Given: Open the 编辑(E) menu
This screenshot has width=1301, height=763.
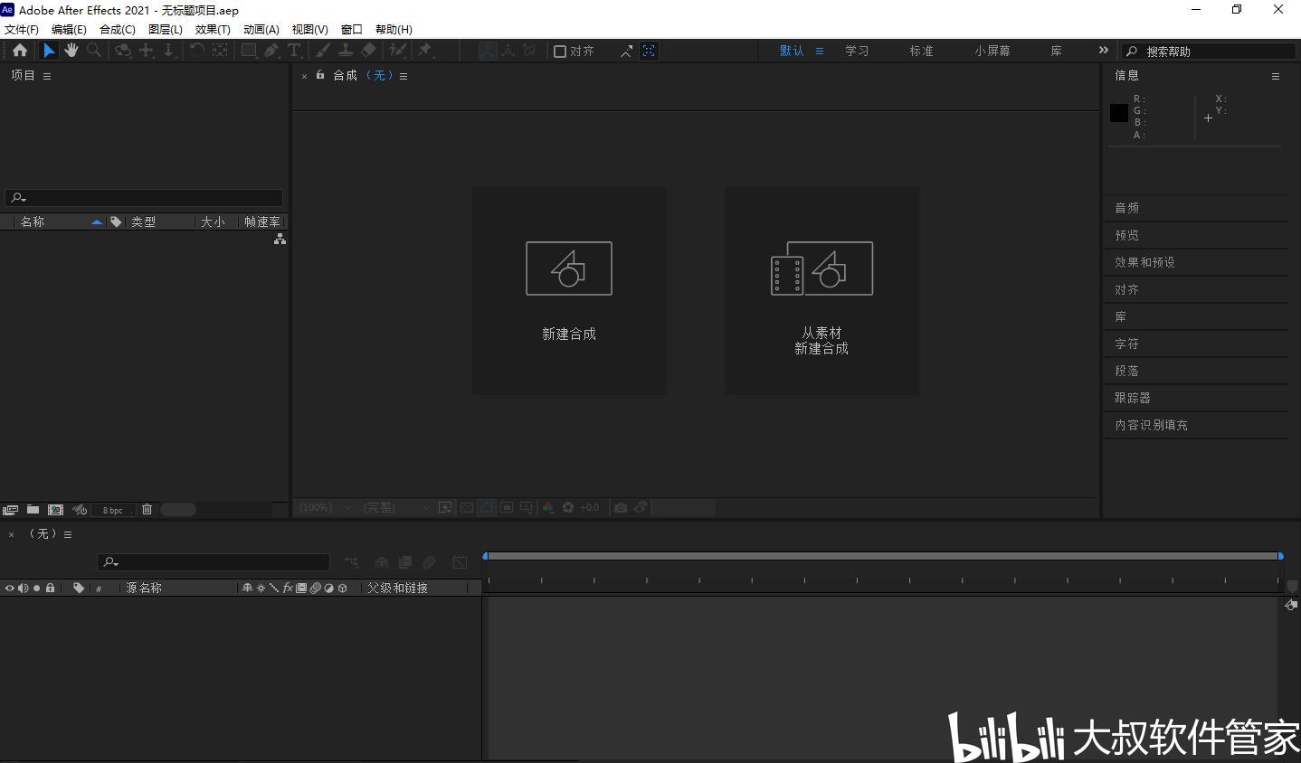Looking at the screenshot, I should pos(69,29).
